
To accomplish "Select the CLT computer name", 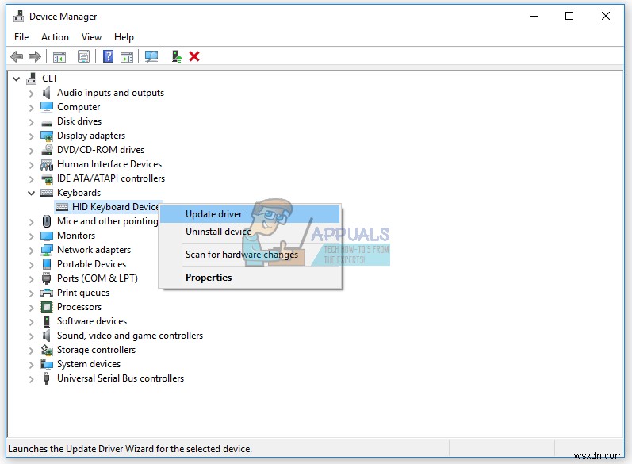I will click(x=50, y=79).
